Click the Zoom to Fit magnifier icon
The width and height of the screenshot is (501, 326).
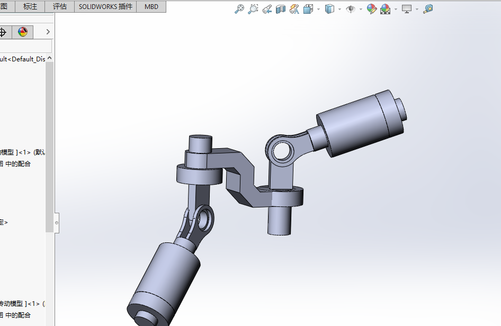click(239, 9)
